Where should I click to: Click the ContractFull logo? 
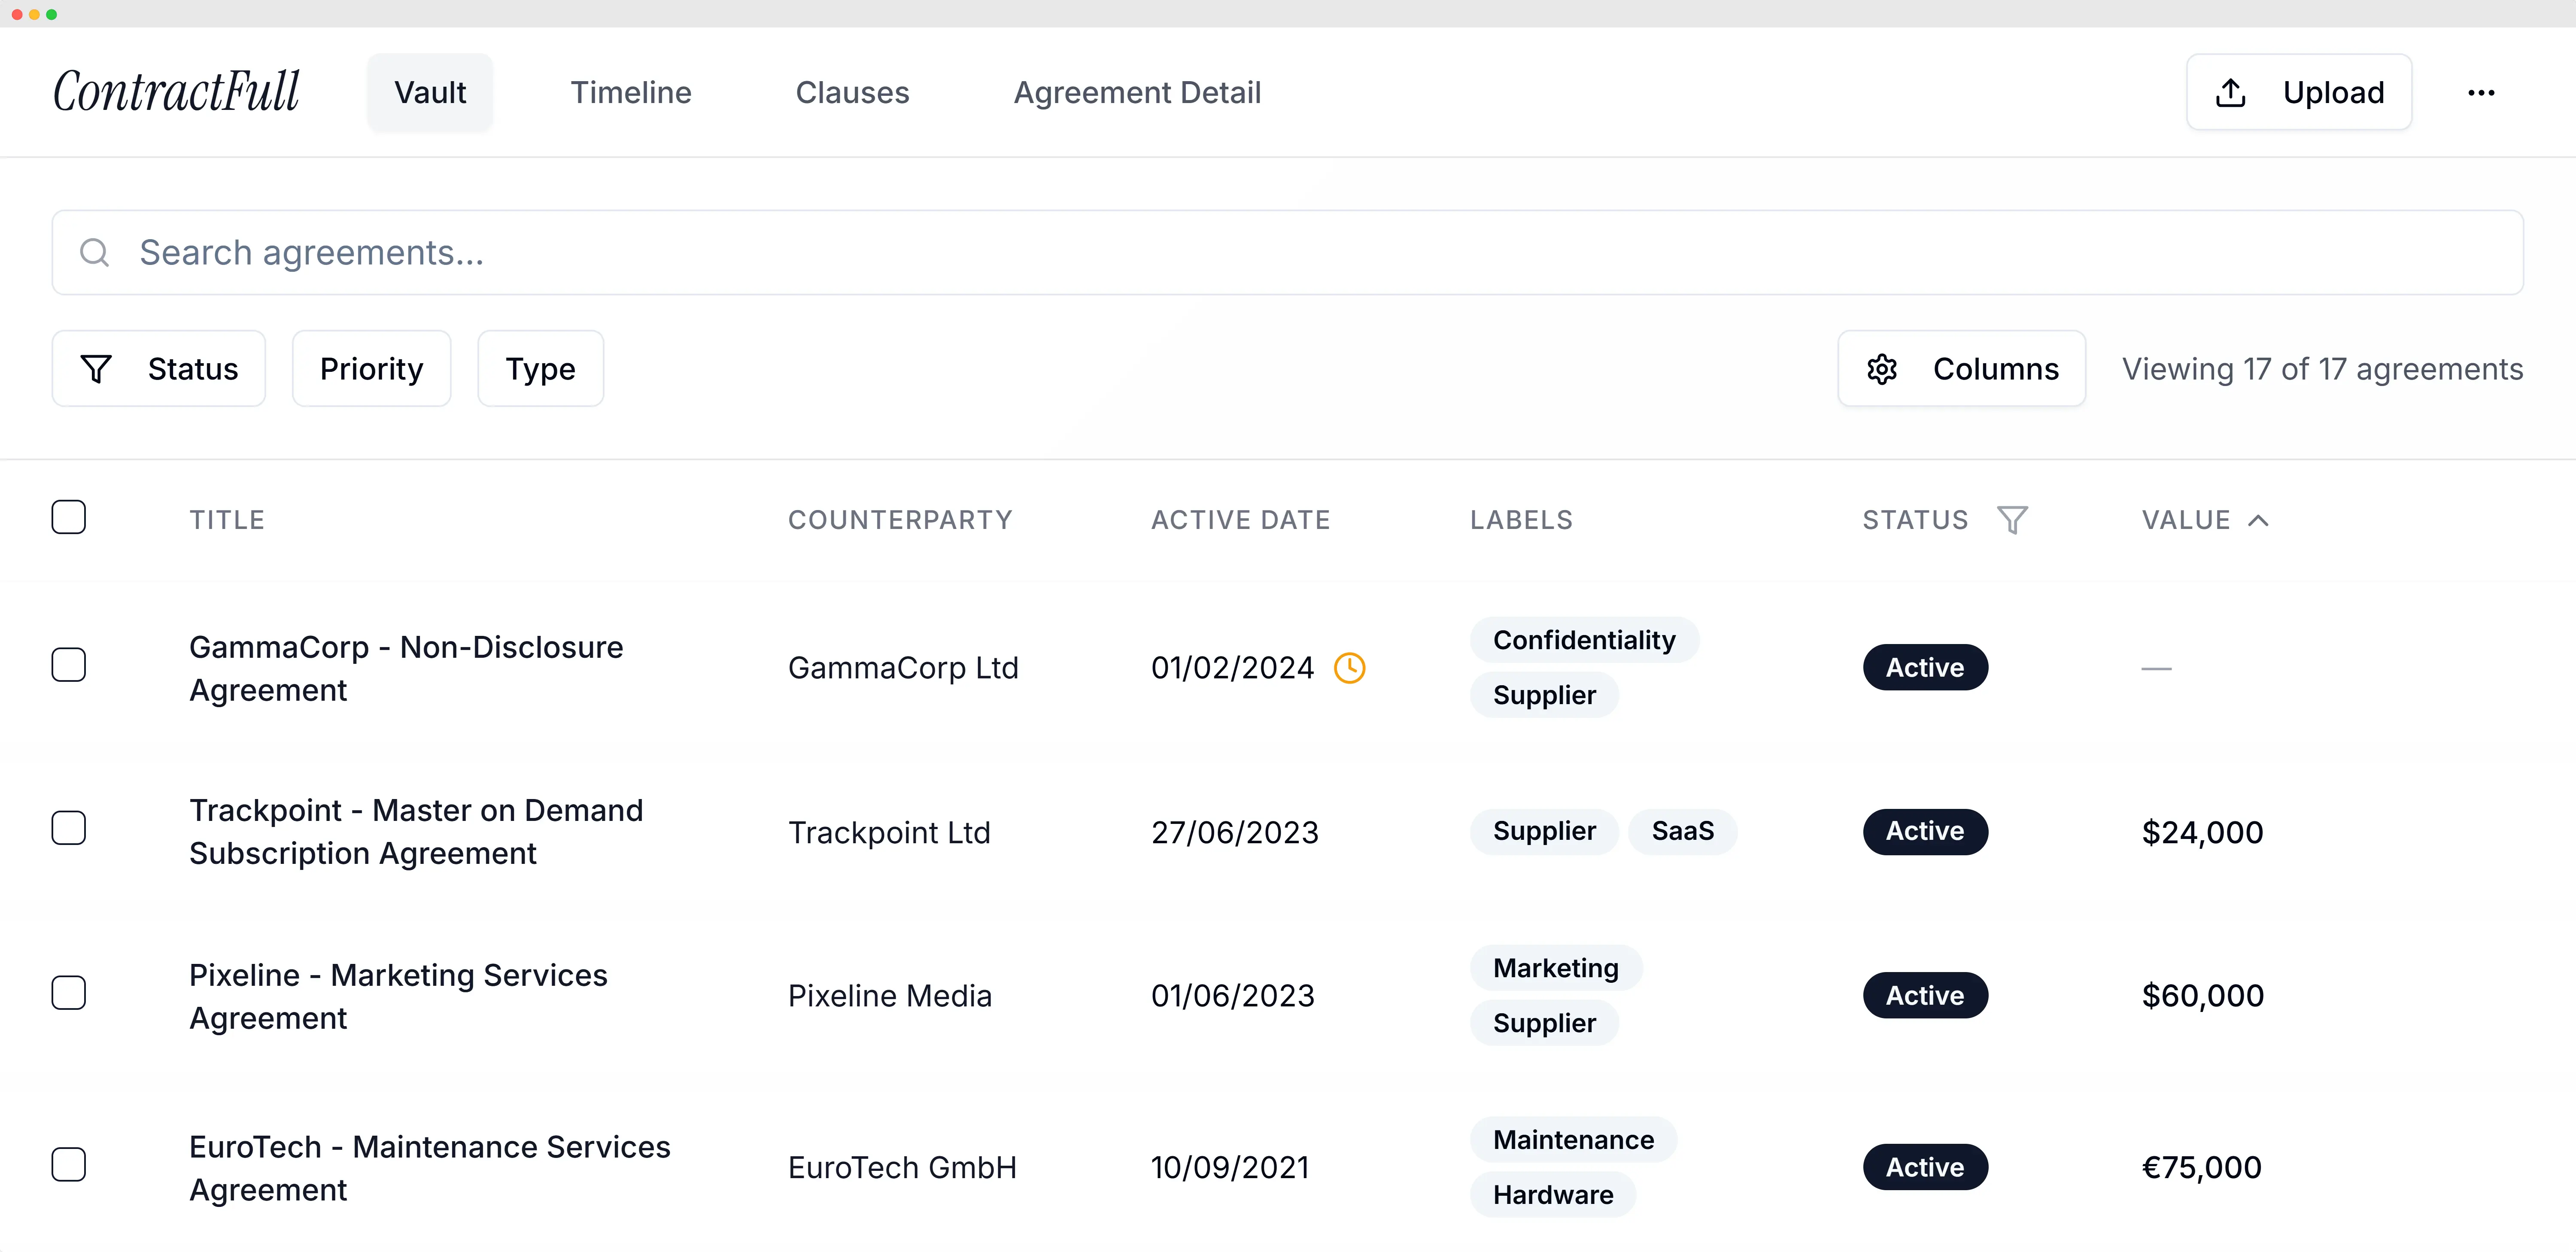176,92
